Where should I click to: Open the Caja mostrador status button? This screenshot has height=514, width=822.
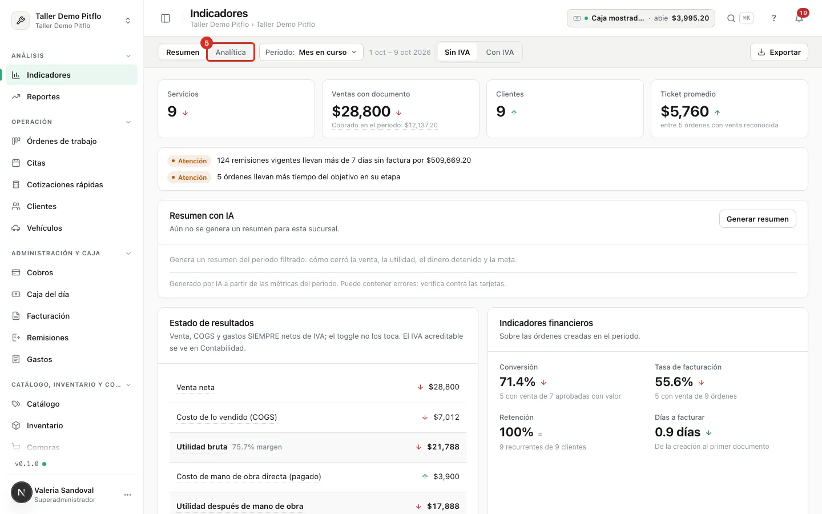(x=641, y=18)
